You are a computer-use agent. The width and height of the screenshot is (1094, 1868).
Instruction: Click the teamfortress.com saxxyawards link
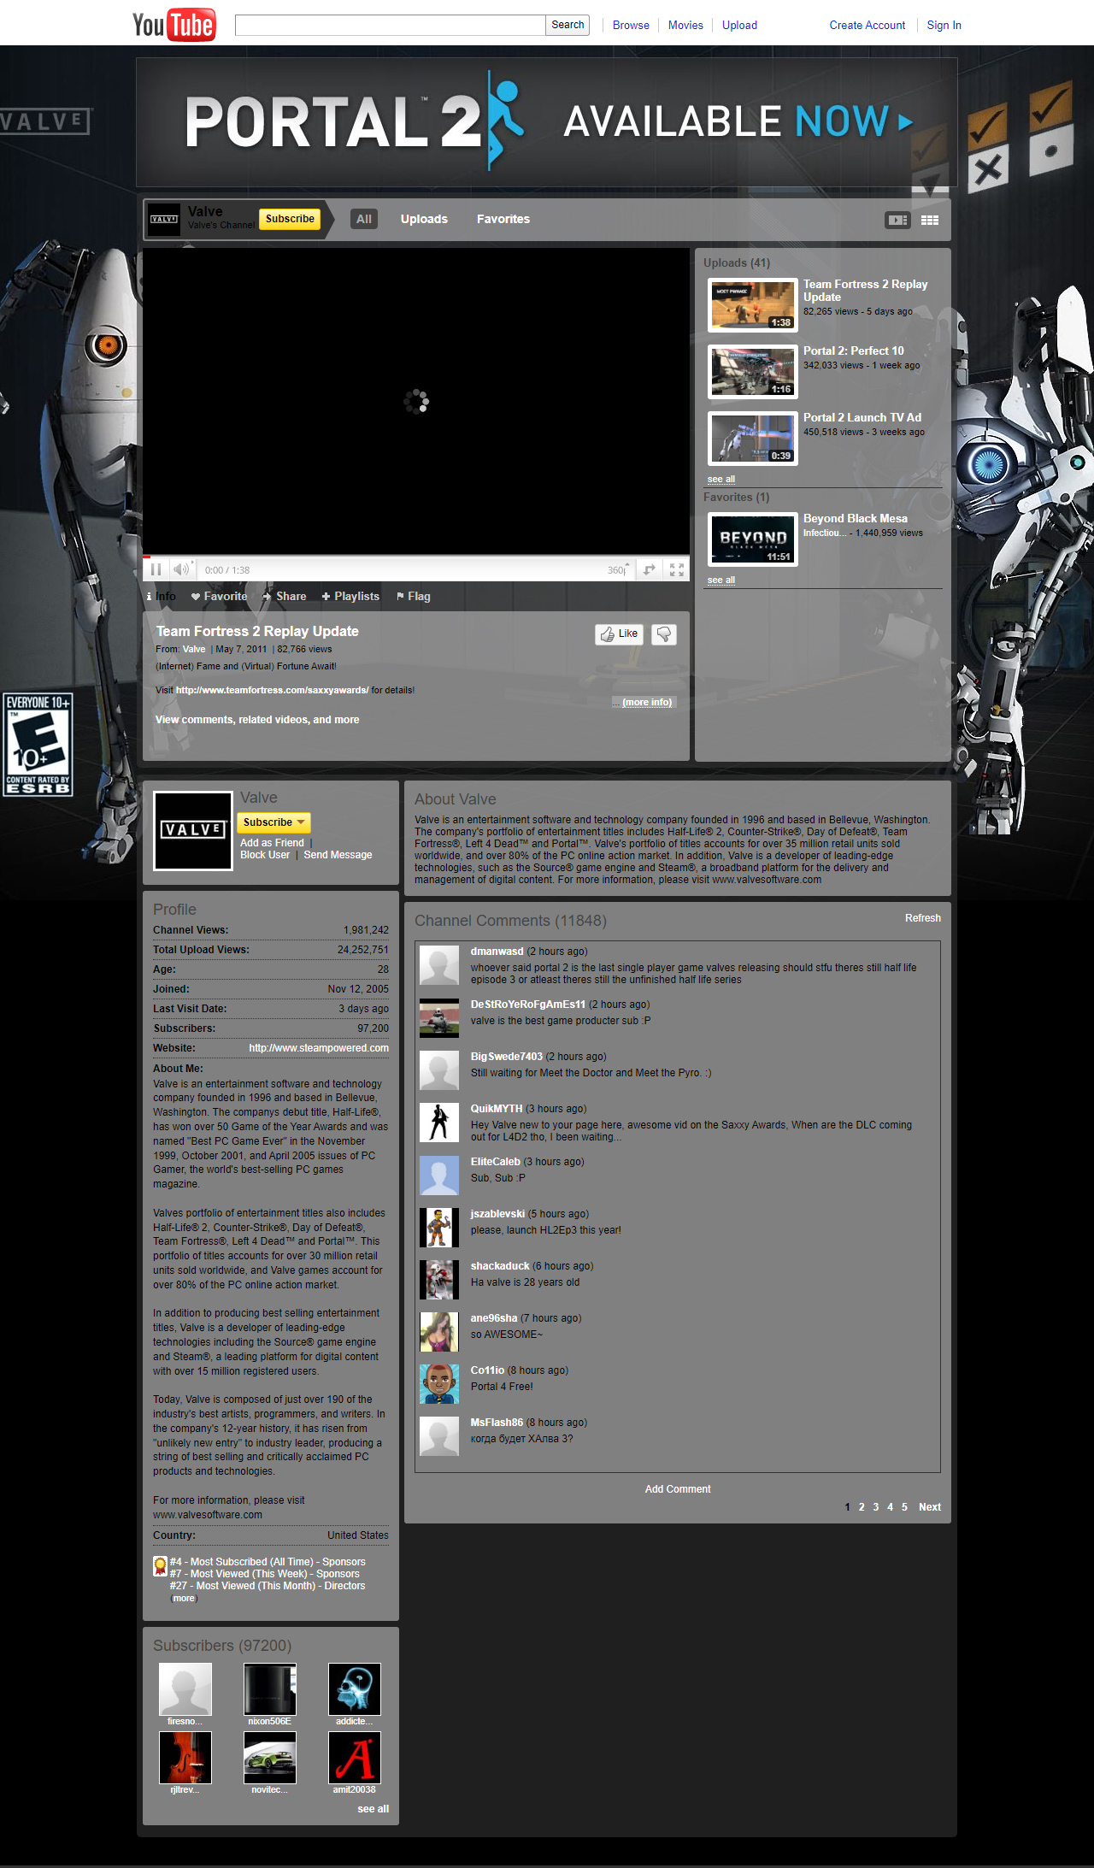click(x=272, y=690)
